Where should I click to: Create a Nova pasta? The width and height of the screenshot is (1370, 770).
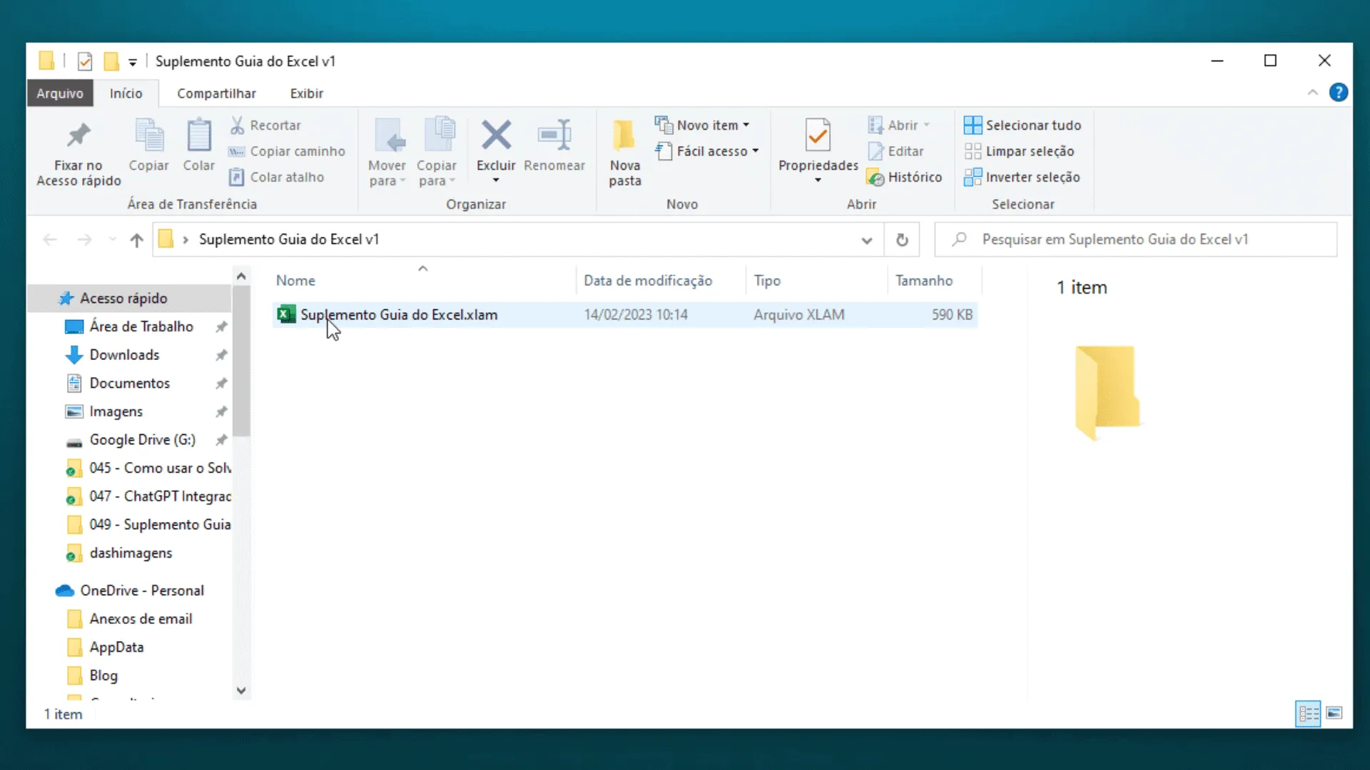pyautogui.click(x=625, y=154)
